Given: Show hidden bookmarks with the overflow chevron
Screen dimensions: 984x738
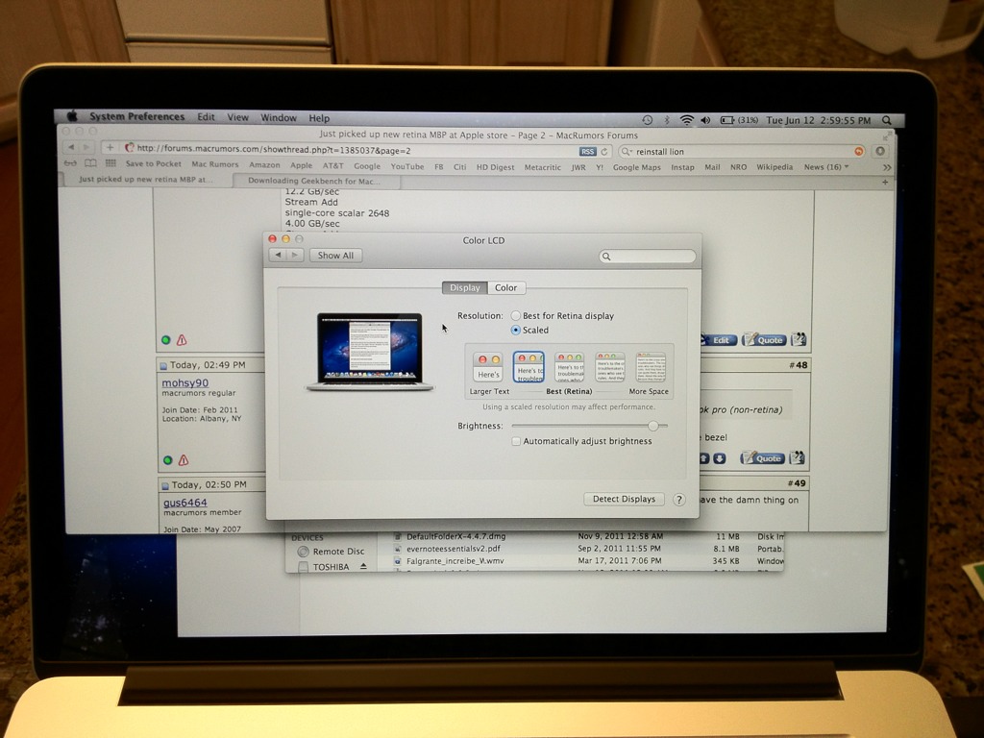Looking at the screenshot, I should tap(886, 167).
